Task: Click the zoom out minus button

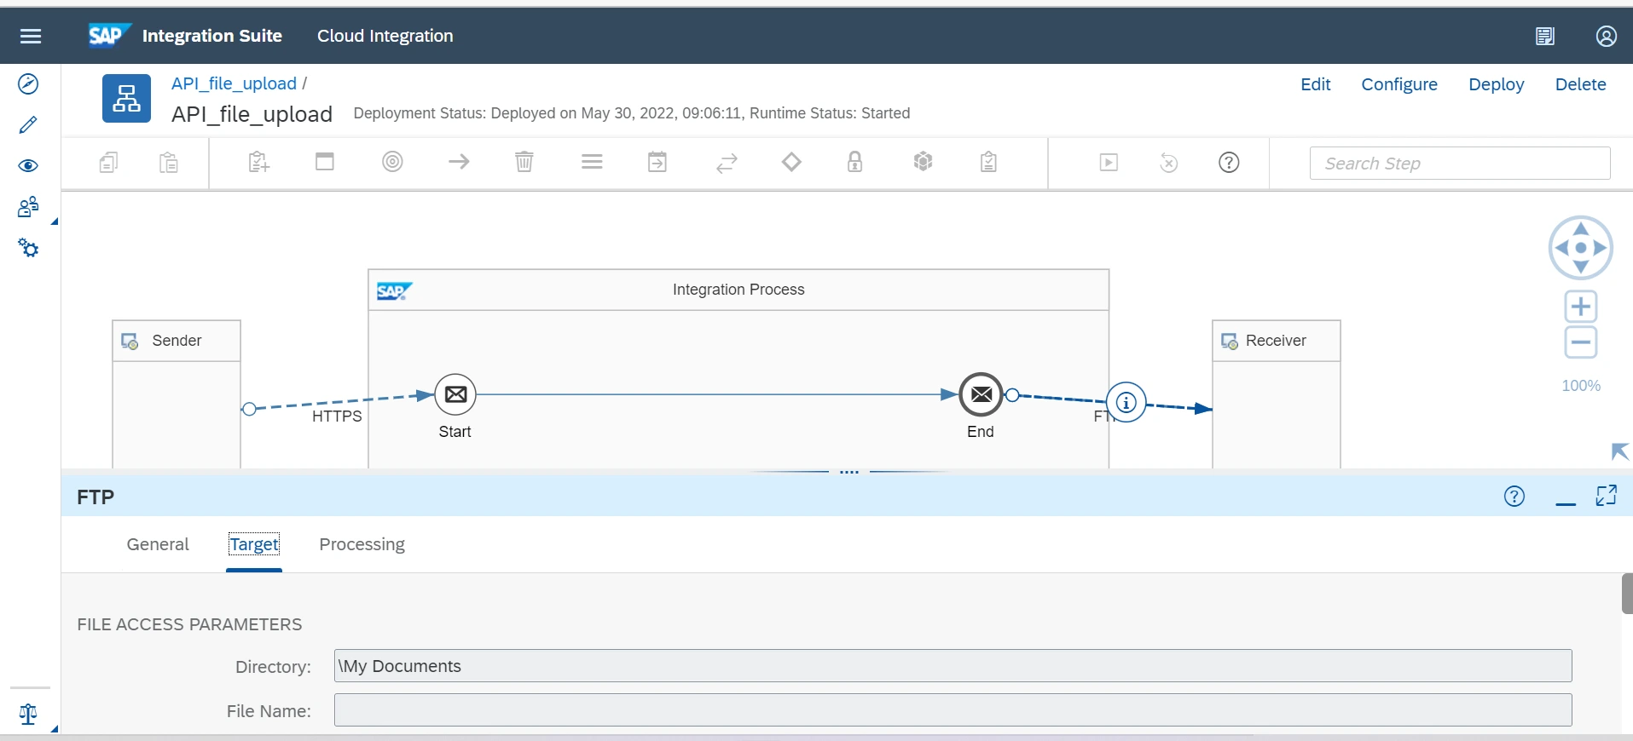Action: click(1580, 343)
